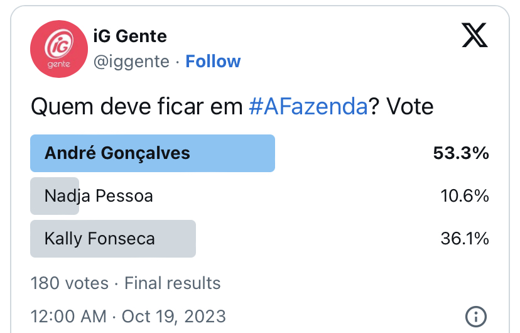Click the 53.3% poll result
Viewport: 520px width, 333px height.
461,153
